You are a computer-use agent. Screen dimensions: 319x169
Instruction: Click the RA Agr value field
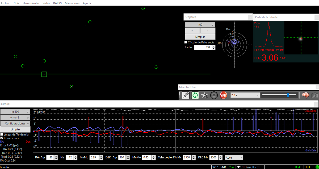click(50, 158)
